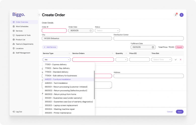Click the service list dropdown scrollbar
Viewport: 196px width, 125px height.
pyautogui.click(x=94, y=85)
